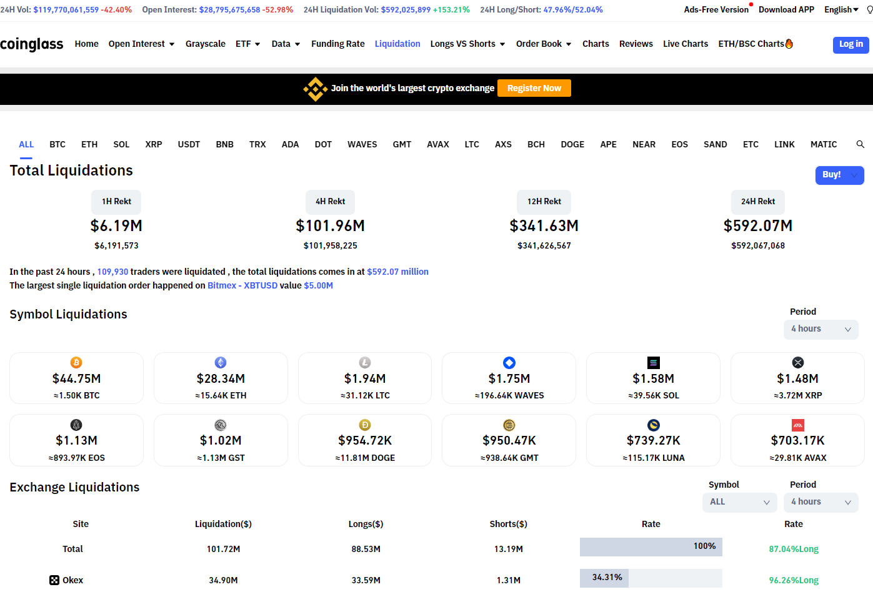This screenshot has height=597, width=873.
Task: Expand the Open Interest menu
Action: pyautogui.click(x=141, y=44)
